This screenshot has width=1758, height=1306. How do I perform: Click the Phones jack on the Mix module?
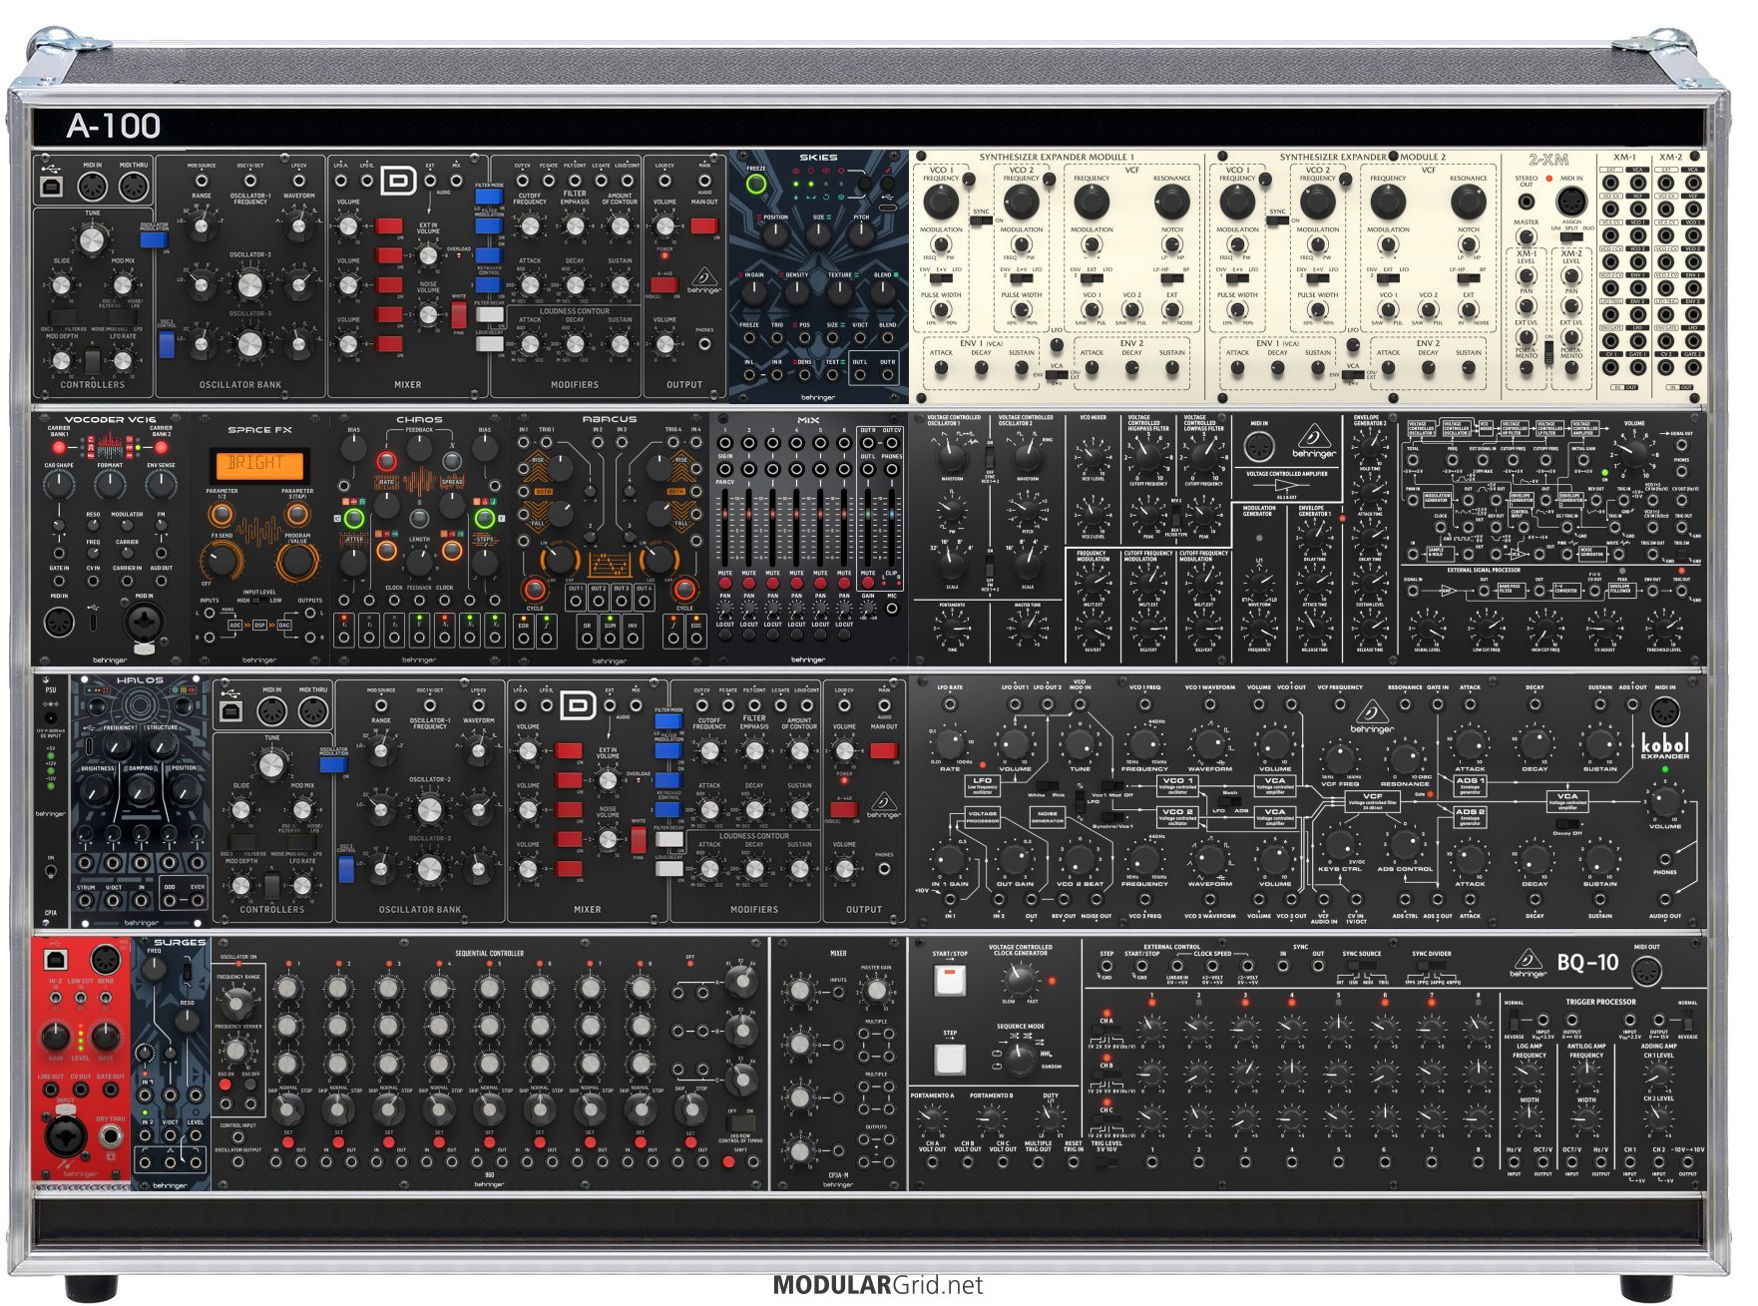(x=891, y=470)
